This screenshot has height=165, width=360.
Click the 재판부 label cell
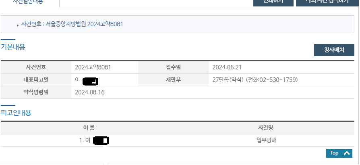click(x=173, y=80)
